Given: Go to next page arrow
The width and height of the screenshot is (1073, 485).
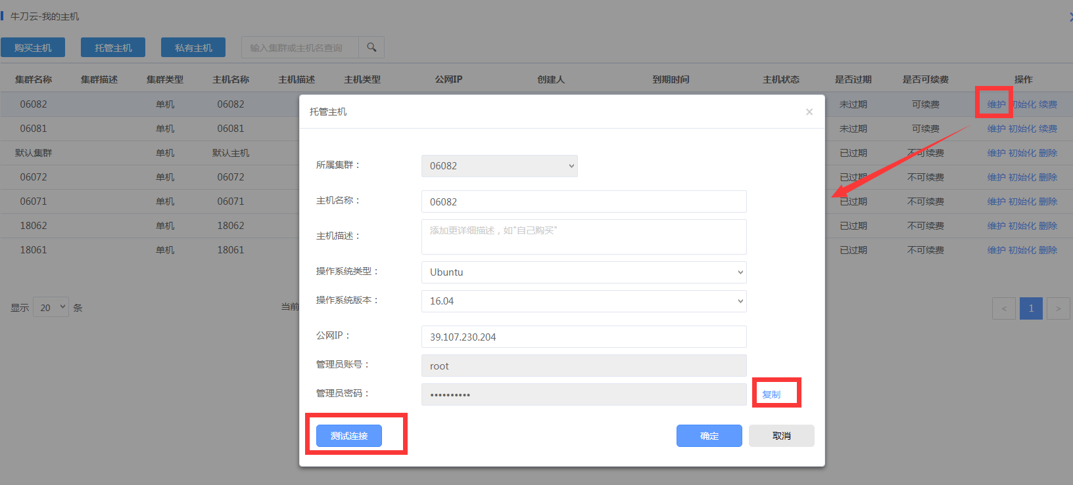Looking at the screenshot, I should click(x=1058, y=308).
